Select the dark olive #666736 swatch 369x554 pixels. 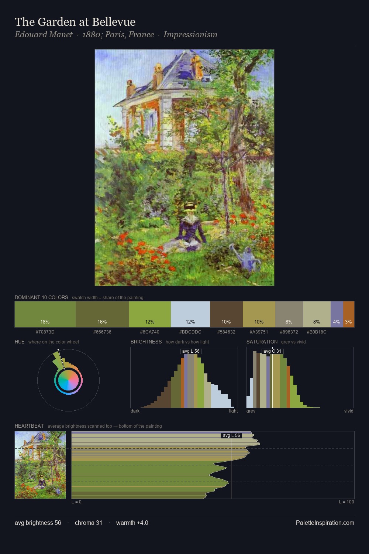click(102, 314)
